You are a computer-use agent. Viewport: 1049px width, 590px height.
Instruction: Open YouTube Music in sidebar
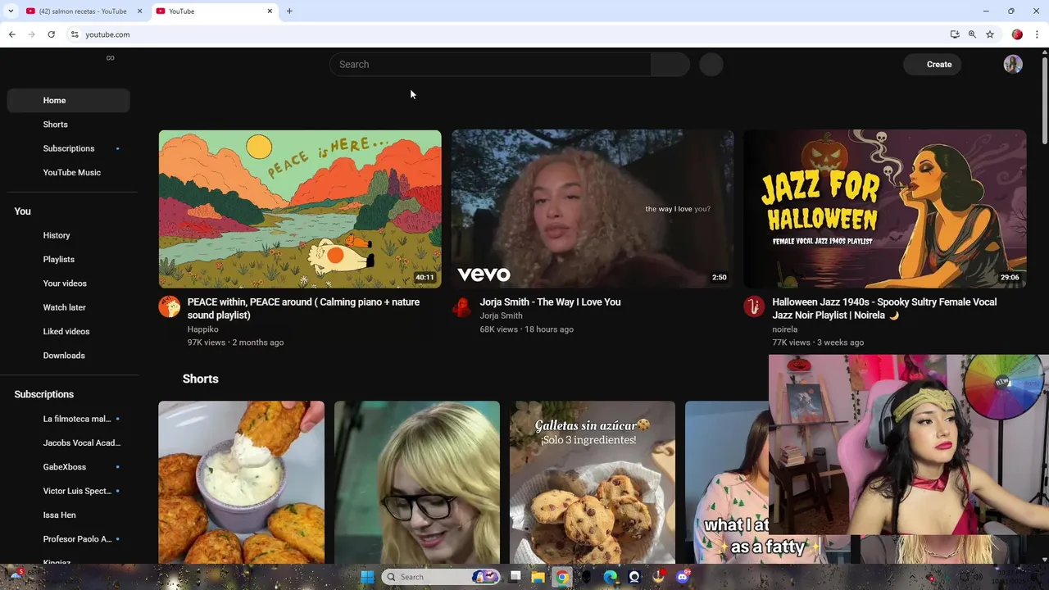[x=68, y=172]
